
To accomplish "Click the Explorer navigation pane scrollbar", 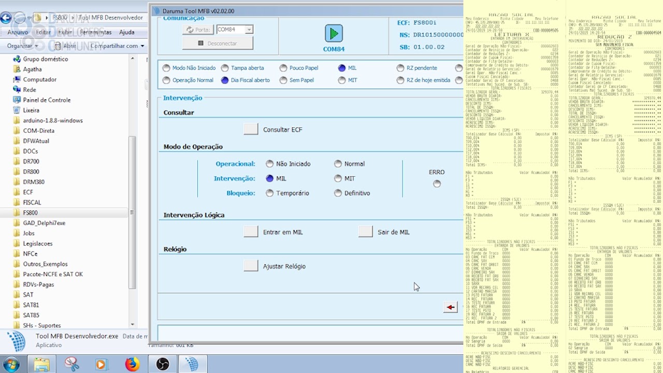I will click(132, 212).
